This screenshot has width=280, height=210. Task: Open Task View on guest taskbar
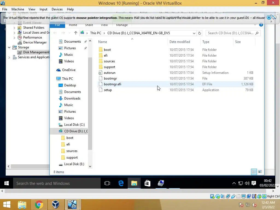(107, 183)
